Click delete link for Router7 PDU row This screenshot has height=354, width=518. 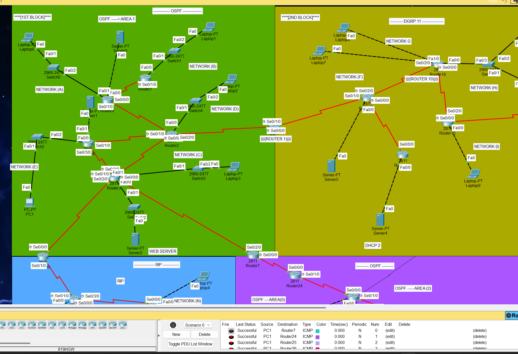[x=480, y=330]
